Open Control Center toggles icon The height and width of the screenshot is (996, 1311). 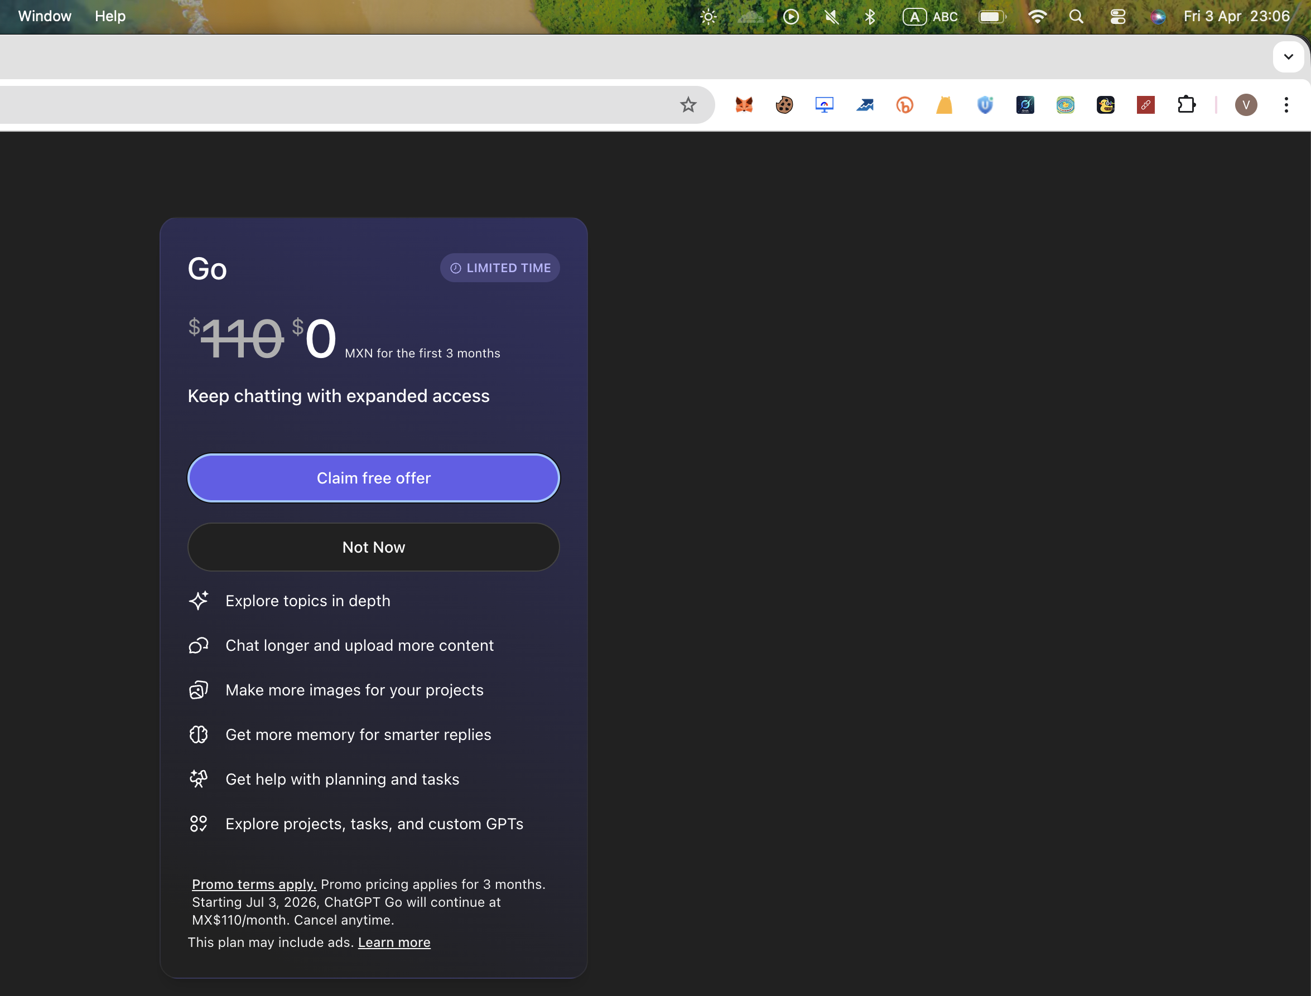(1118, 17)
